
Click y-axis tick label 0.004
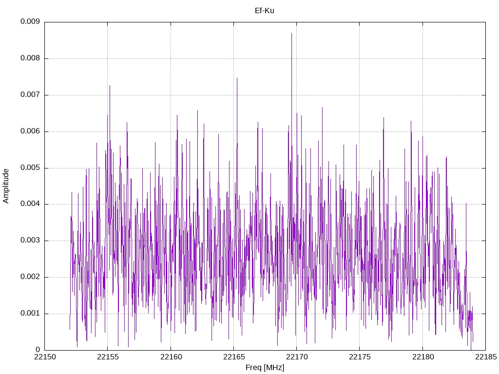click(30, 204)
